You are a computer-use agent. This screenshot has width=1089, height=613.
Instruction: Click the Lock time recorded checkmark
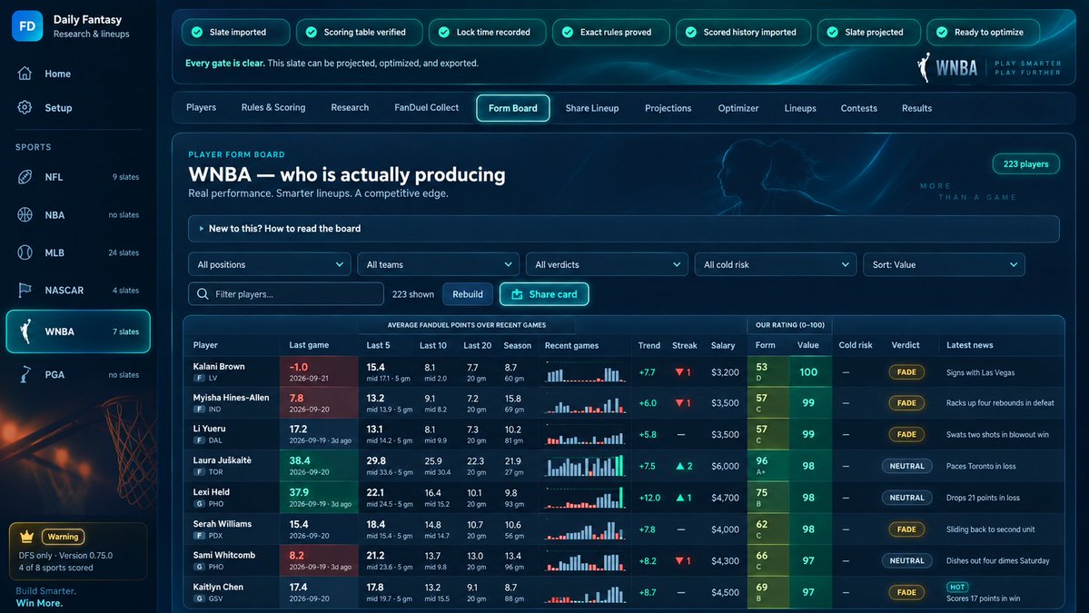pyautogui.click(x=444, y=32)
